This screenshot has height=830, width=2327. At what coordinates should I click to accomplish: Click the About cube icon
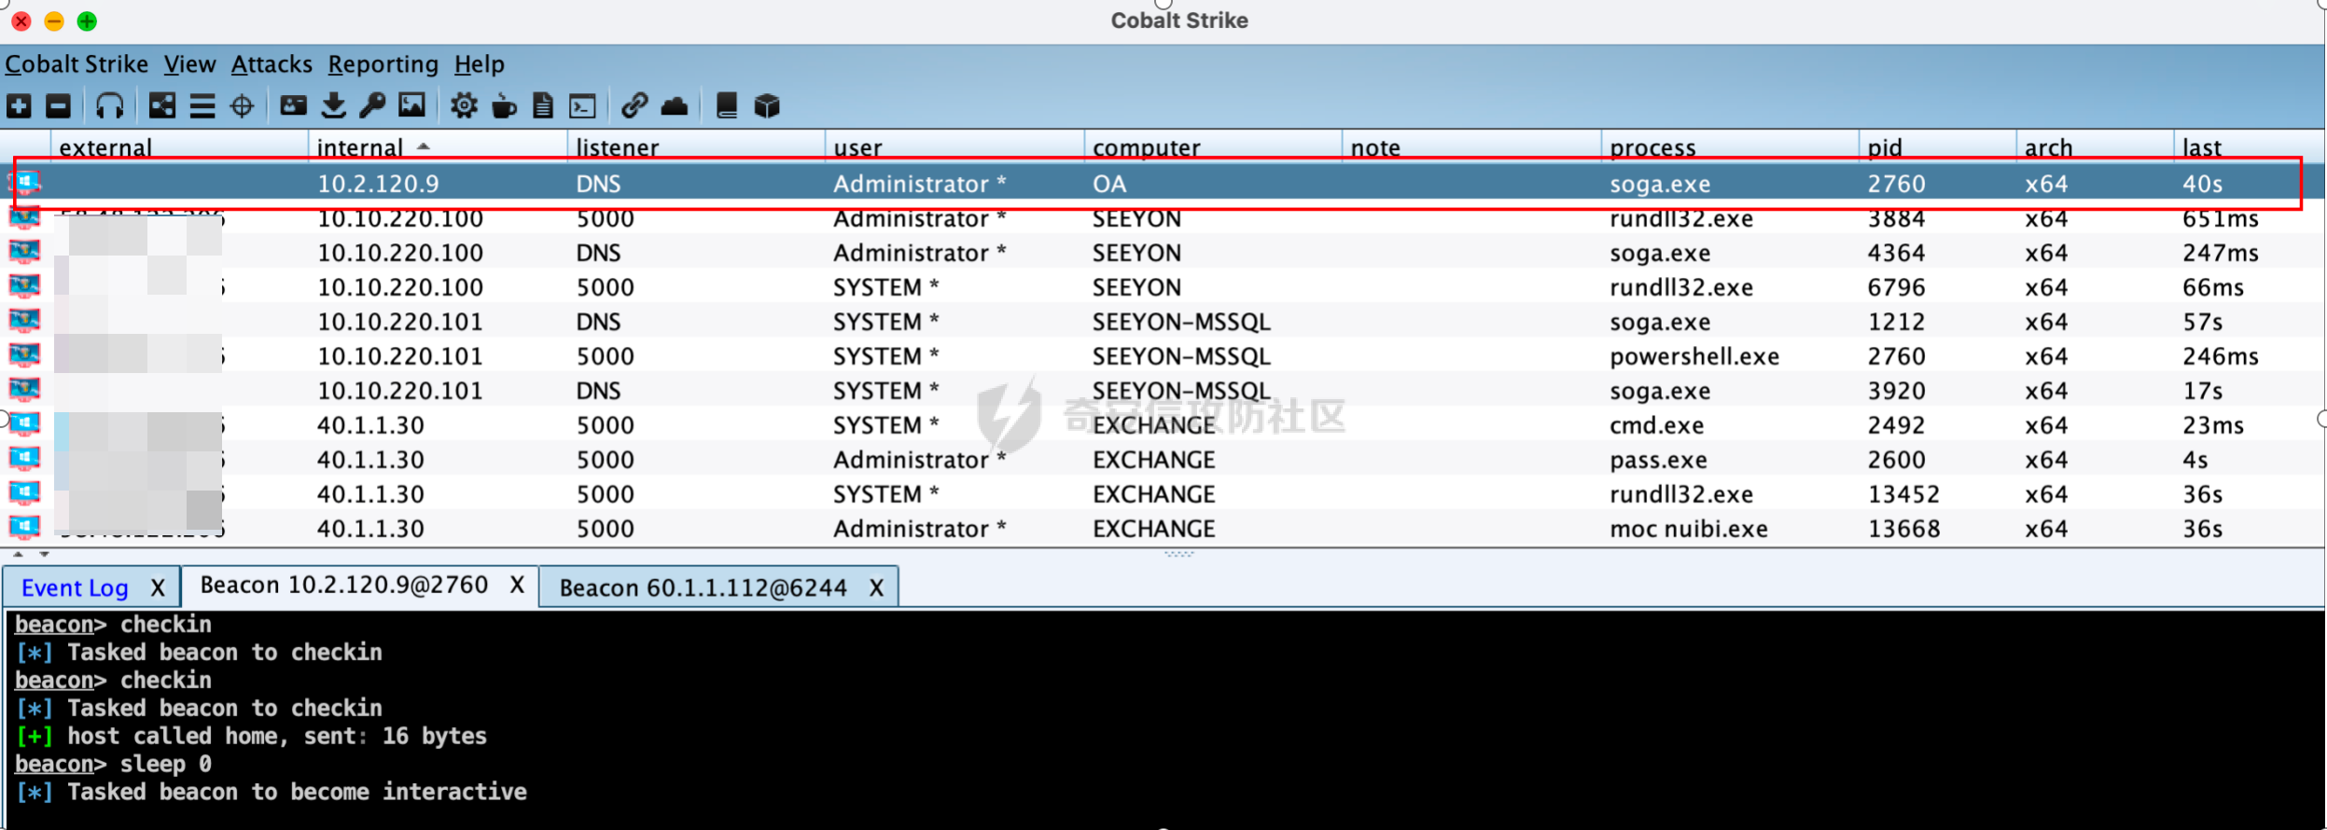coord(767,106)
